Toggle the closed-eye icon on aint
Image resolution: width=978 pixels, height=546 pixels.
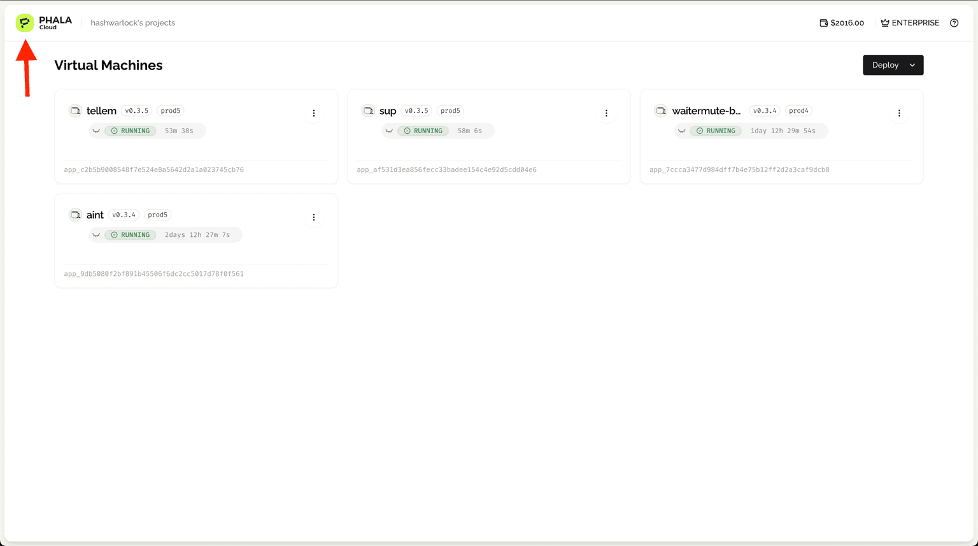tap(96, 235)
